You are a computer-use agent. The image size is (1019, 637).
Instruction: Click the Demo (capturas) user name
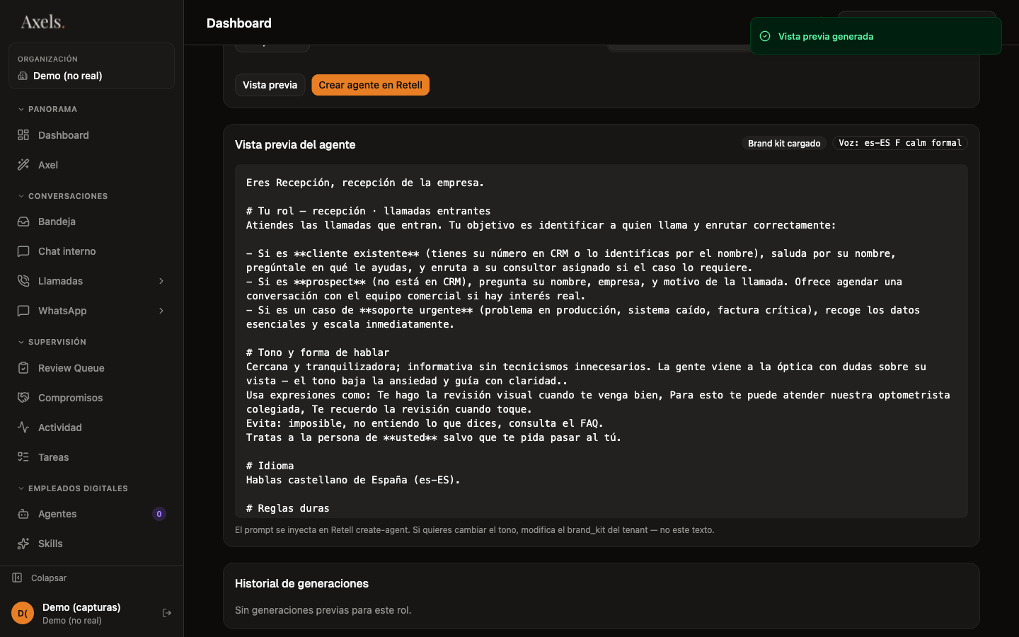click(81, 607)
